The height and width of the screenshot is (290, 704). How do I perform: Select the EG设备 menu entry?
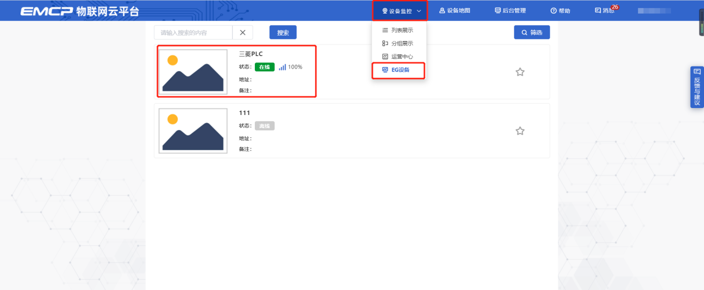point(398,70)
